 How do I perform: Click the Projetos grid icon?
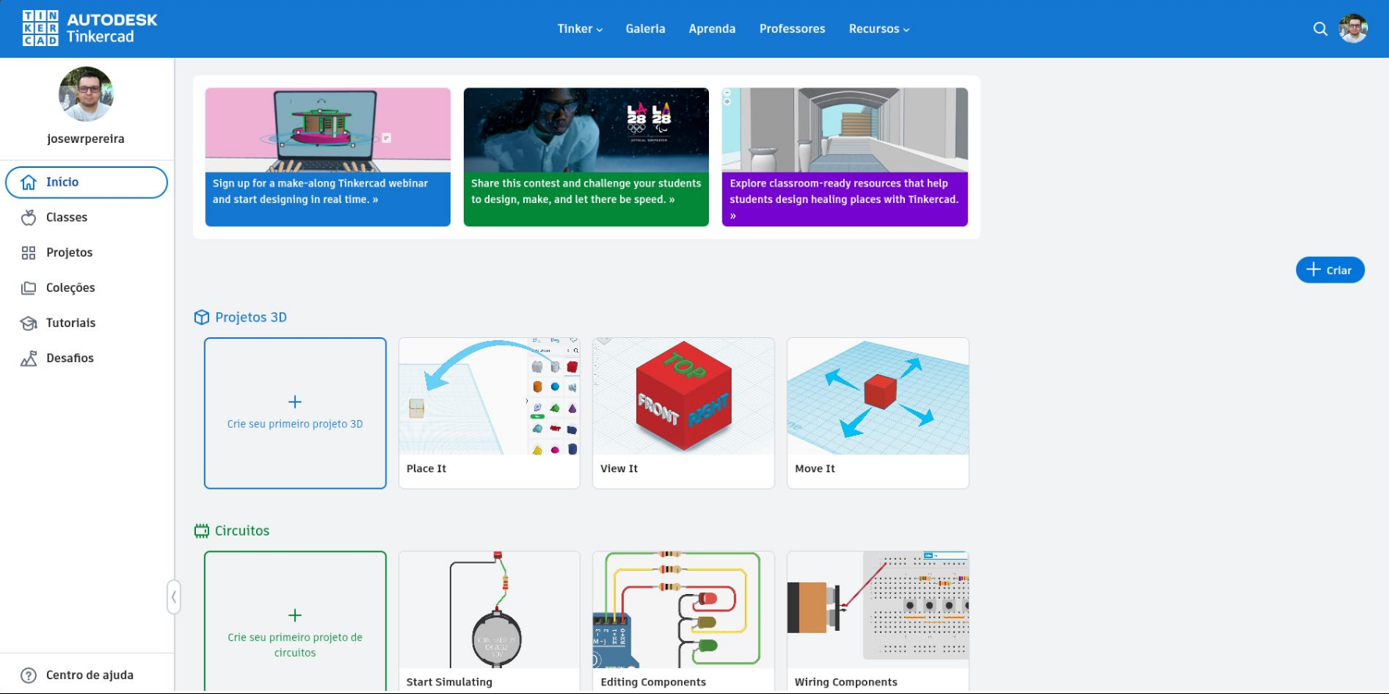pyautogui.click(x=29, y=252)
